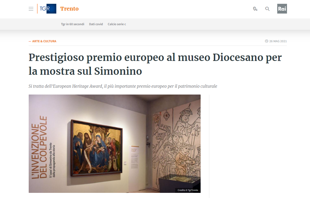Open the Rai logo link
Image resolution: width=310 pixels, height=198 pixels.
pos(282,9)
